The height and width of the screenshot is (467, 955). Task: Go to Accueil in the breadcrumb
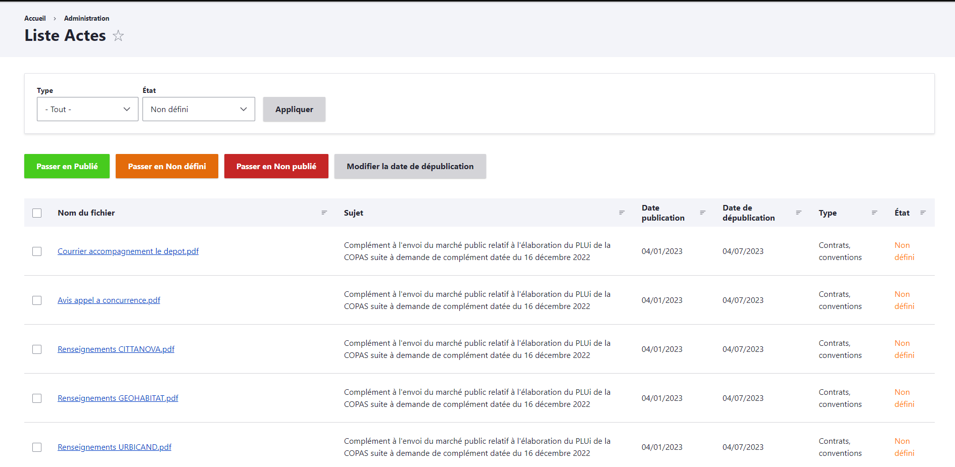coord(35,18)
